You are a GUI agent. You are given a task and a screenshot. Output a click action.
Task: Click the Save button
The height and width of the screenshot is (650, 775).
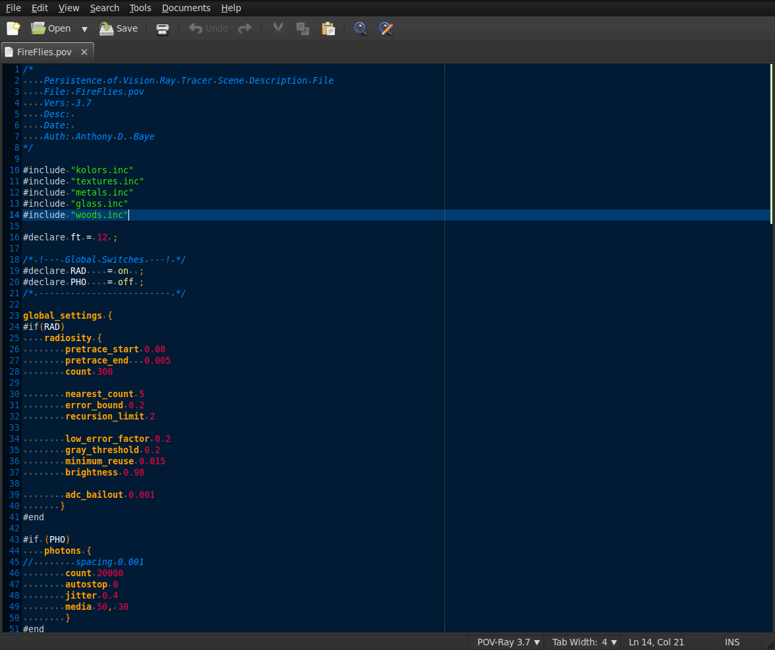click(x=119, y=28)
